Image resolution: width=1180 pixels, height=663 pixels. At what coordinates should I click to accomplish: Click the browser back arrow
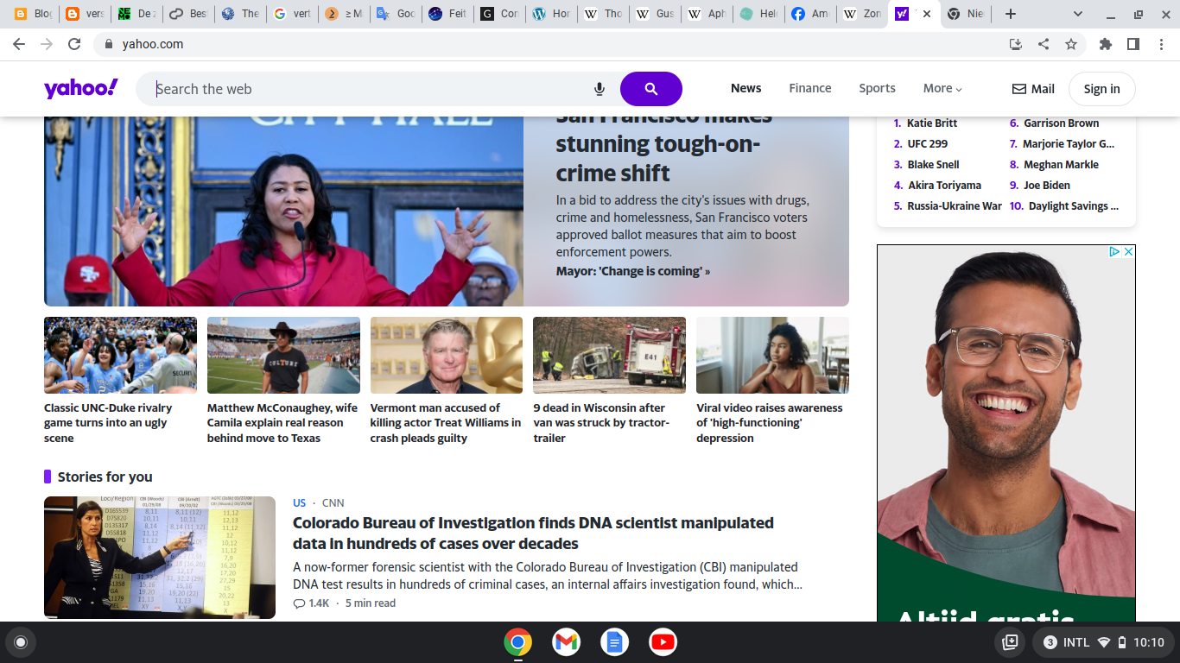coord(19,44)
